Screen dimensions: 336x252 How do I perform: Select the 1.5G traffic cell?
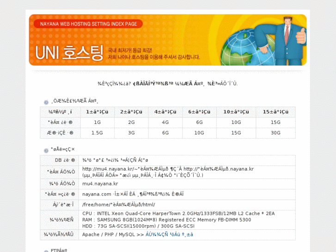coord(97,133)
